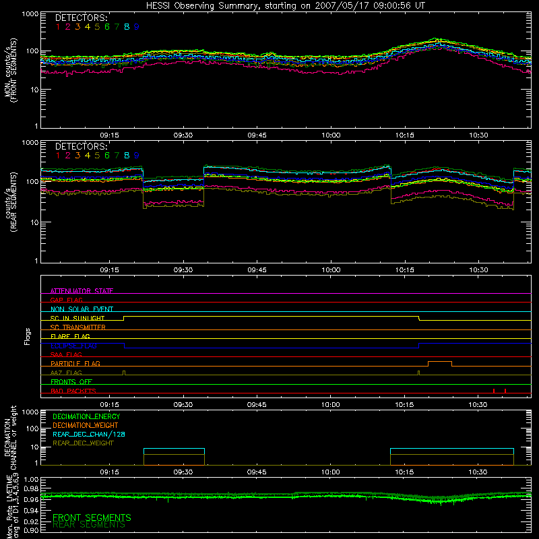Click the SAA_FLAG label

click(x=66, y=354)
